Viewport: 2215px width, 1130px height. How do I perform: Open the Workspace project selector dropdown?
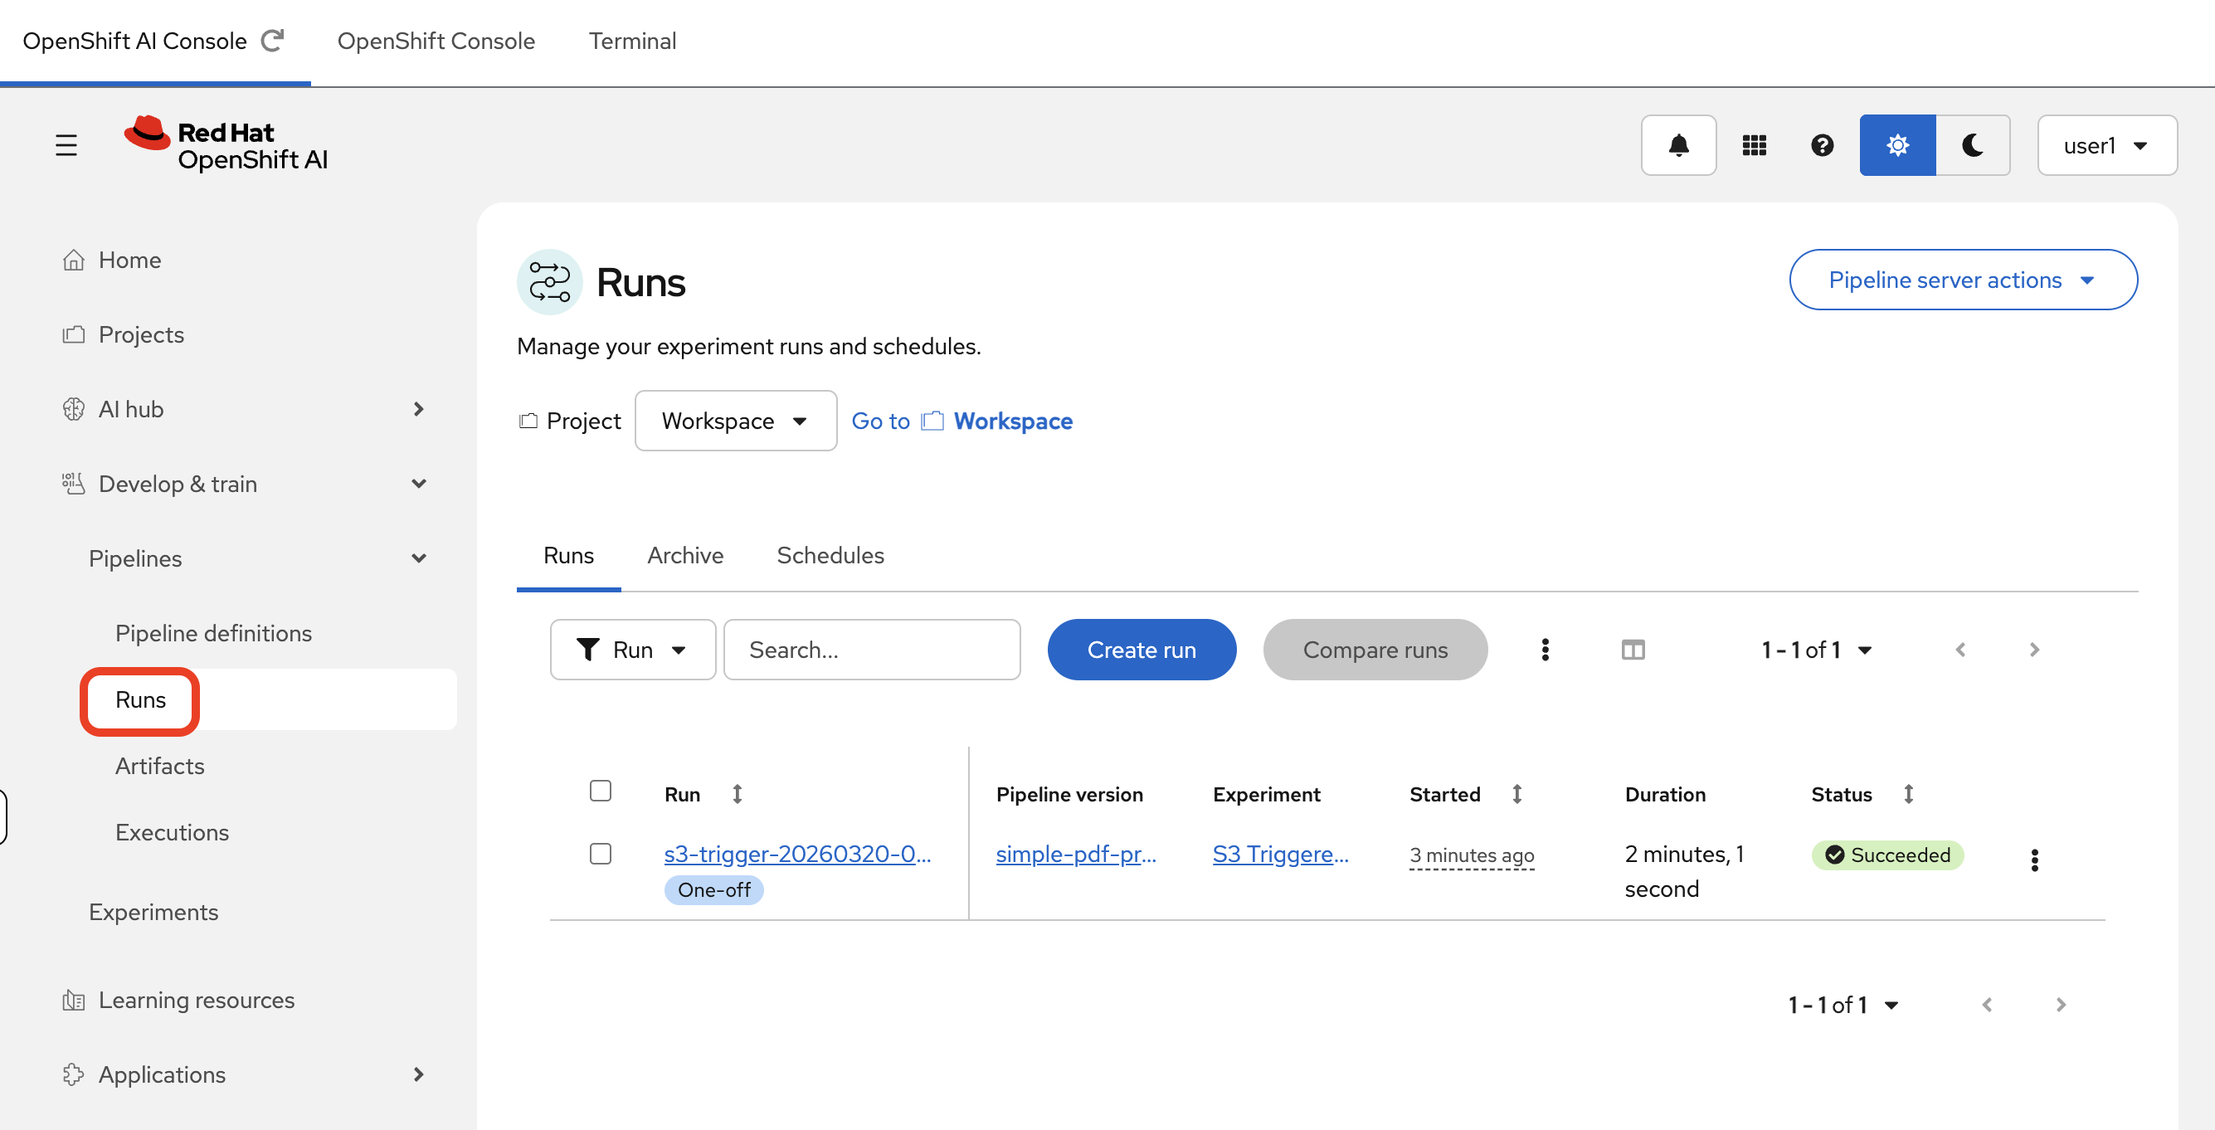[735, 421]
